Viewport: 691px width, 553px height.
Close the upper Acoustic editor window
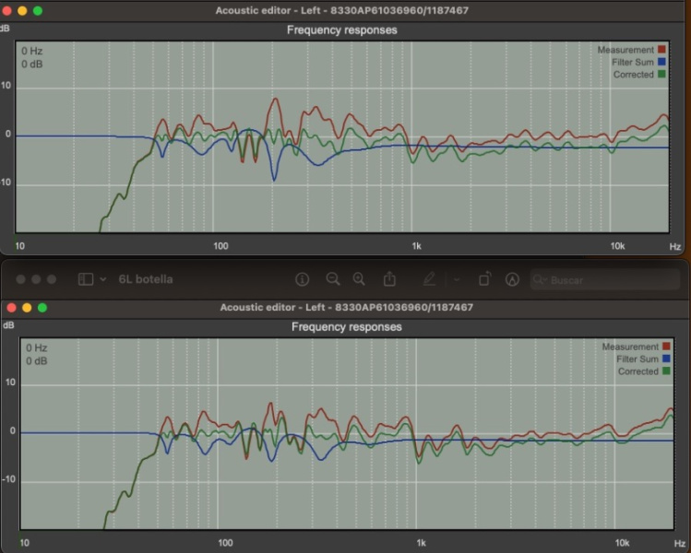7,10
